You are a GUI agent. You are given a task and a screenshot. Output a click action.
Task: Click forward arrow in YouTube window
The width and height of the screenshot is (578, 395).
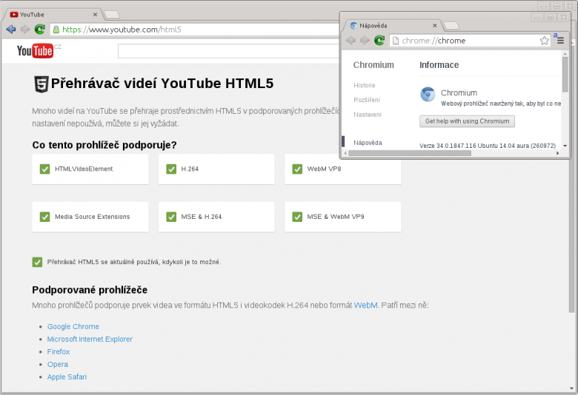(25, 29)
